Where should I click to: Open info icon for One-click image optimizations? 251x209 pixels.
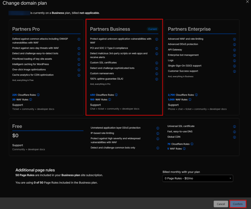pyautogui.click(x=79, y=70)
